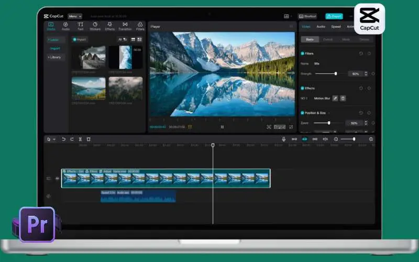Toggle the Filters checkbox
Screen dimensions: 419x262
[303, 53]
